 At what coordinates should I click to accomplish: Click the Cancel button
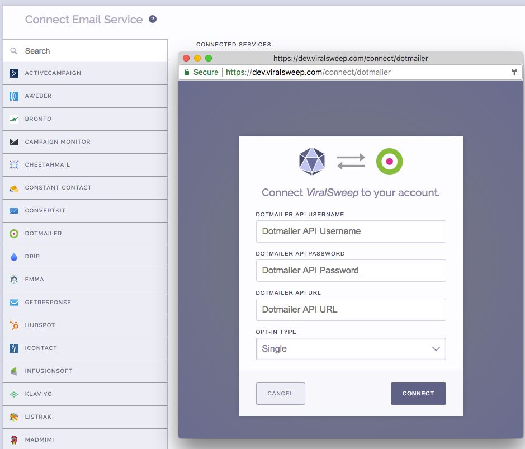pyautogui.click(x=280, y=393)
